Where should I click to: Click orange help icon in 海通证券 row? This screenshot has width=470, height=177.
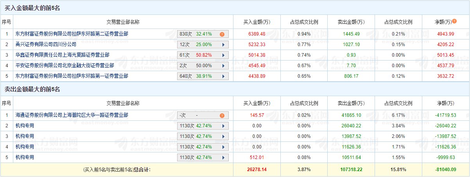[x=222, y=116]
